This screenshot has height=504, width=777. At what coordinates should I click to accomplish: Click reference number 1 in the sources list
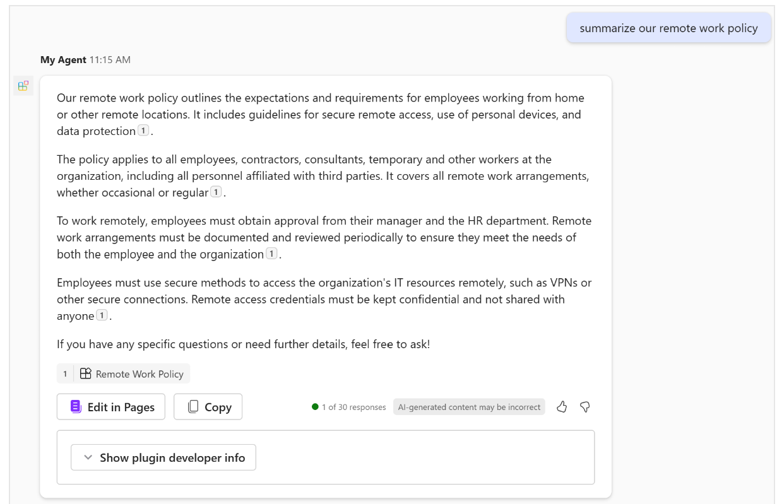tap(65, 374)
